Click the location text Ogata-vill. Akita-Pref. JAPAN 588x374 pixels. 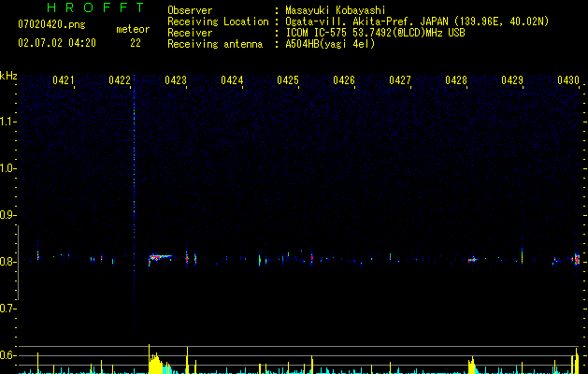click(366, 22)
